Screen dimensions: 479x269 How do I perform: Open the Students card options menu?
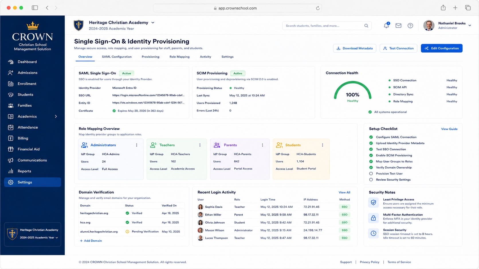(323, 145)
